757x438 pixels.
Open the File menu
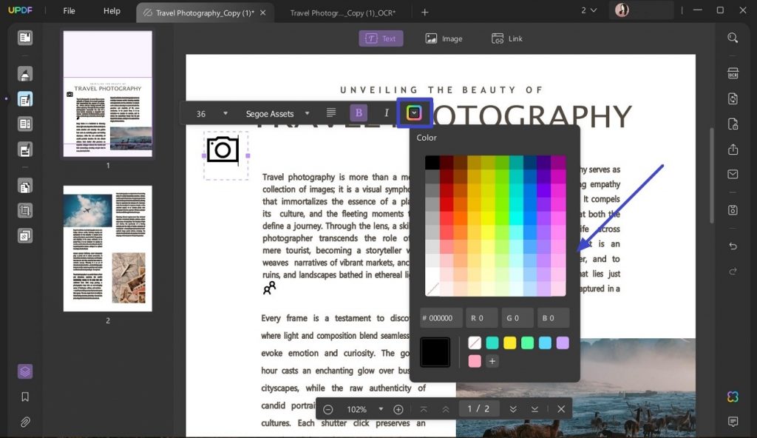click(68, 10)
